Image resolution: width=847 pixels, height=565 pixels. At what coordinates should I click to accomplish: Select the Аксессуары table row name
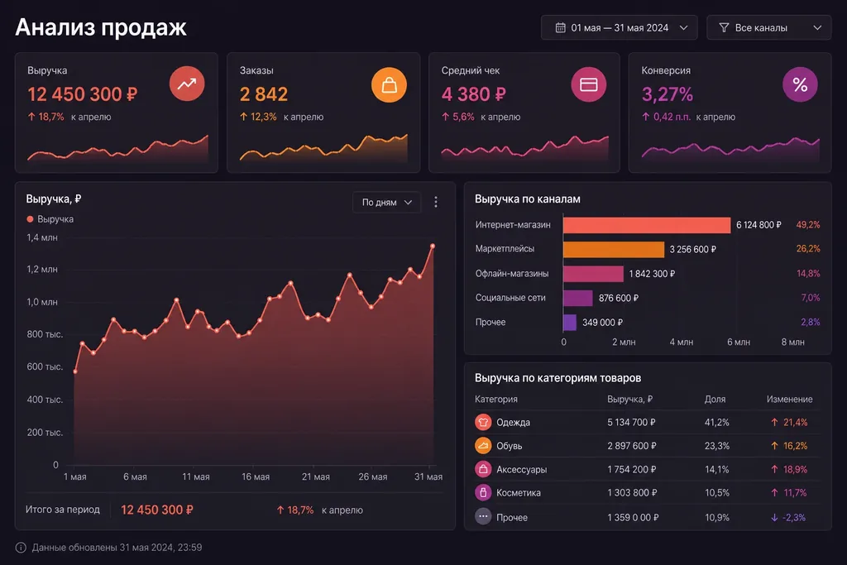pos(522,469)
